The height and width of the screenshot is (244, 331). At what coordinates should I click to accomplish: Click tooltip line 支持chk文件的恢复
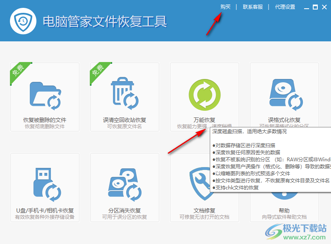(x=235, y=188)
